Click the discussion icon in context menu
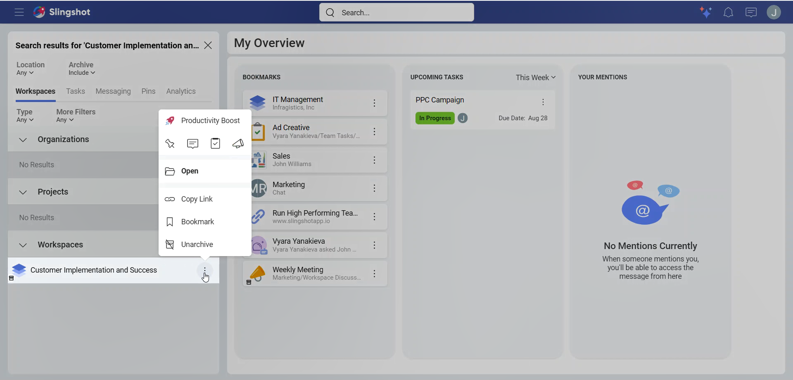The height and width of the screenshot is (380, 793). coord(192,143)
